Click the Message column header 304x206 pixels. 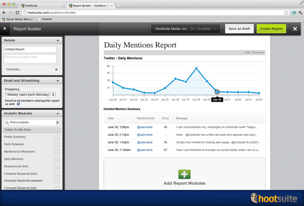[182, 118]
